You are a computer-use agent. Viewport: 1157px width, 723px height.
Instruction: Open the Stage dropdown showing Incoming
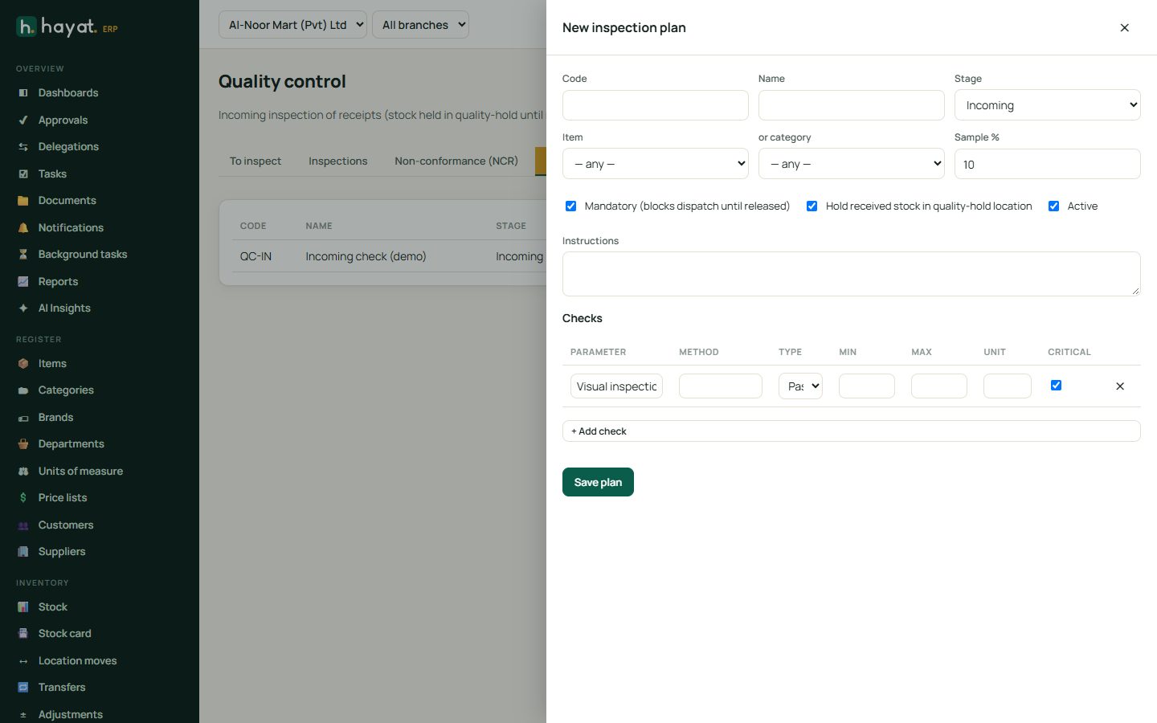[x=1047, y=105]
